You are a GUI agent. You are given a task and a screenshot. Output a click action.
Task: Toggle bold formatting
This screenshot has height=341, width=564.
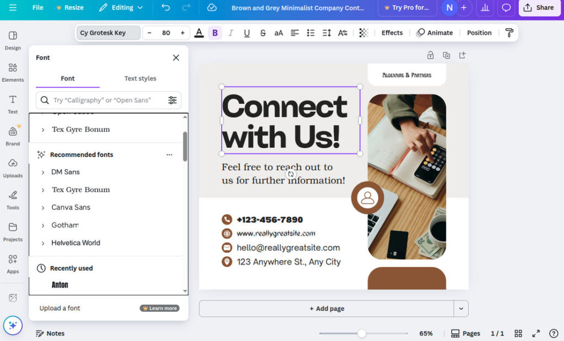(x=215, y=33)
